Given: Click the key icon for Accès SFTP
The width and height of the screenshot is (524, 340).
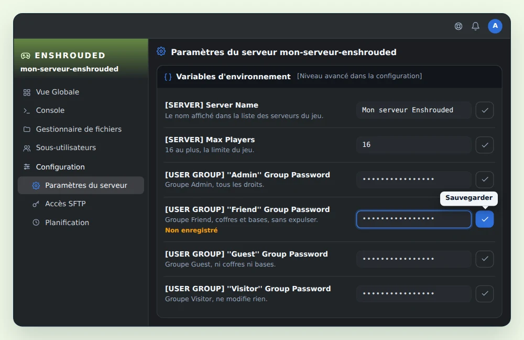Looking at the screenshot, I should point(36,204).
